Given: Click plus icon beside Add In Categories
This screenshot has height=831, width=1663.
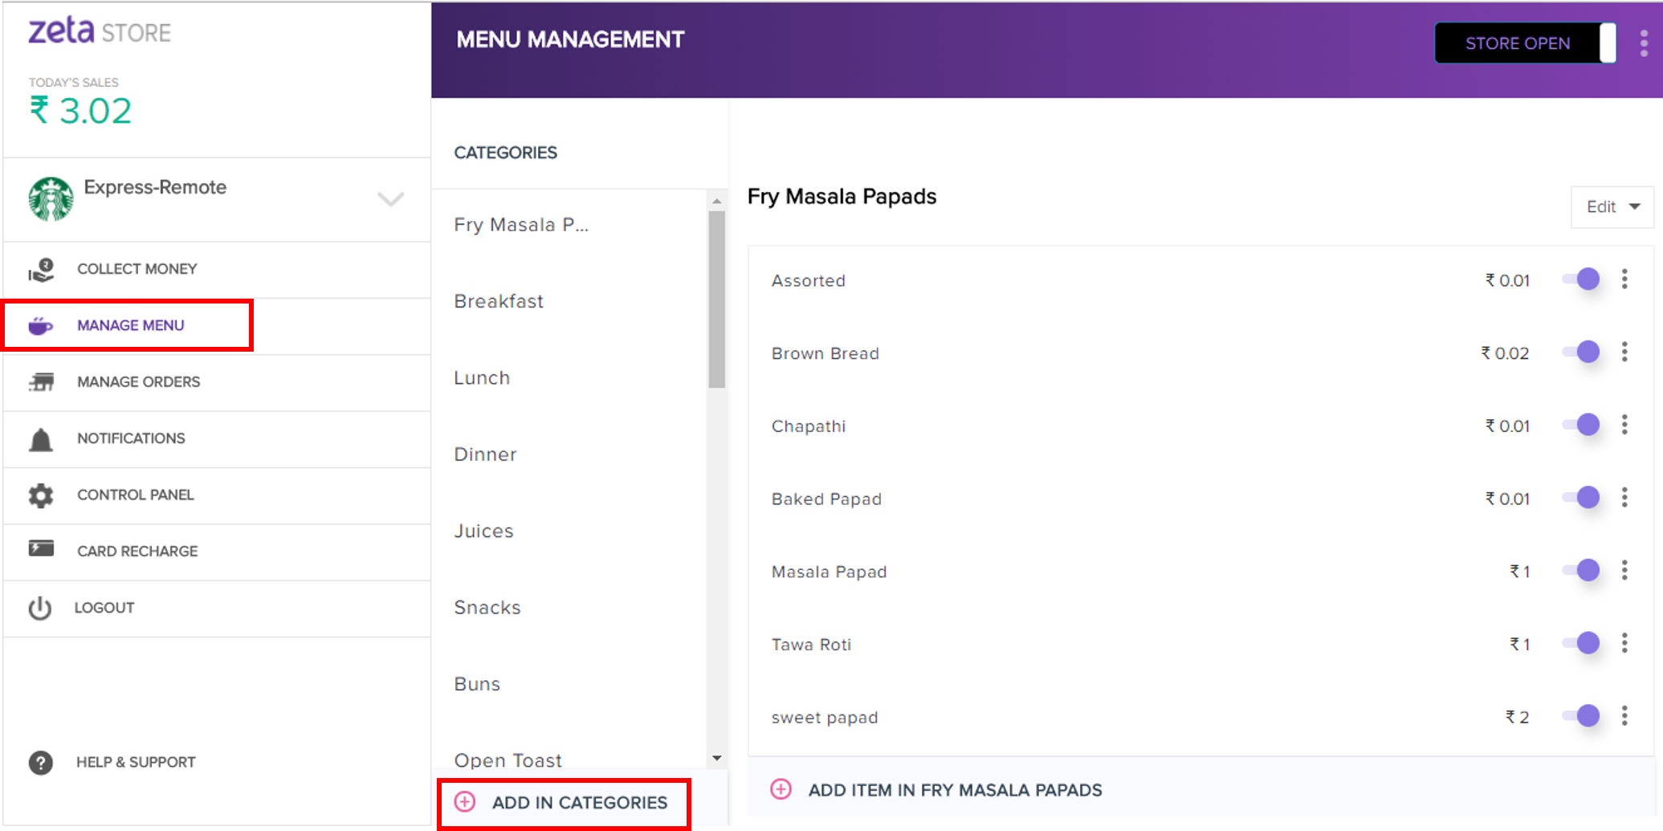Looking at the screenshot, I should click(465, 802).
